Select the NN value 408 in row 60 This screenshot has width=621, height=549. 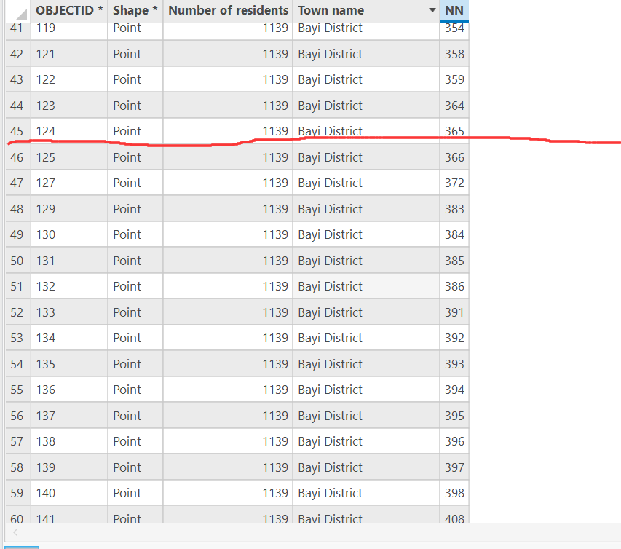(454, 518)
